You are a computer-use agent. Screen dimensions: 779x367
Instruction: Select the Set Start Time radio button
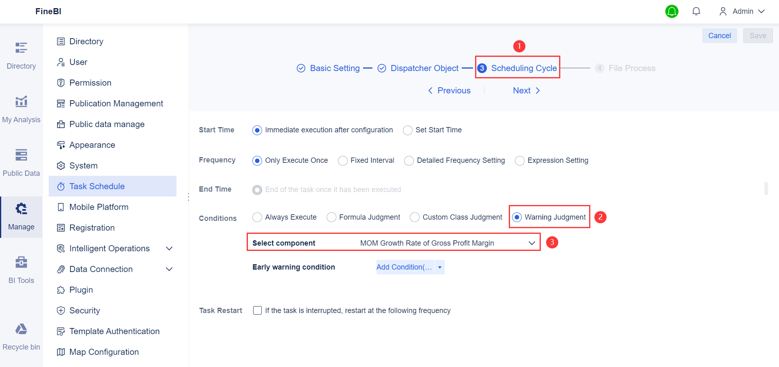coord(407,130)
